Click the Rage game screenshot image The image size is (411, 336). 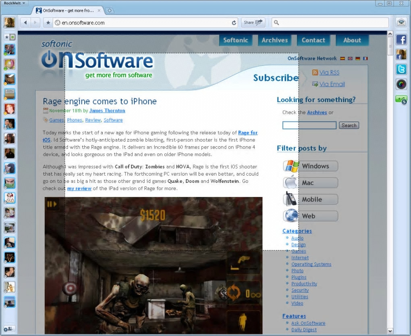(x=154, y=265)
